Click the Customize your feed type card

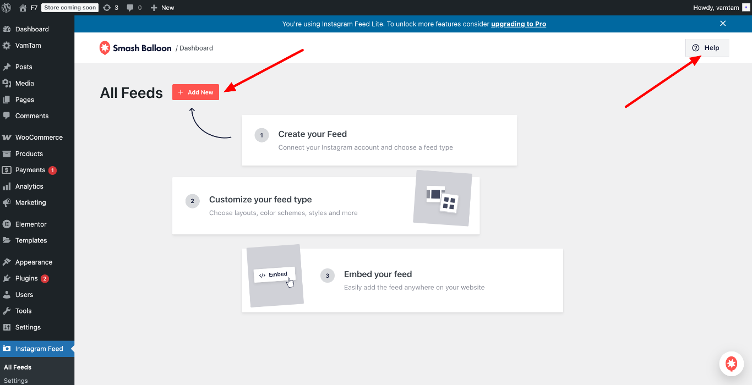click(326, 206)
